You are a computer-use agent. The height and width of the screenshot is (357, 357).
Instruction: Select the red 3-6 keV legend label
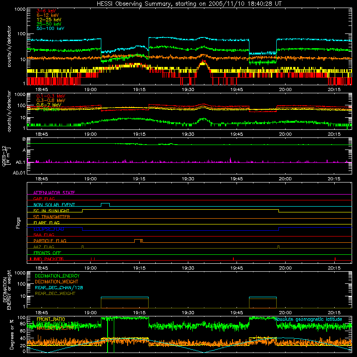point(46,11)
